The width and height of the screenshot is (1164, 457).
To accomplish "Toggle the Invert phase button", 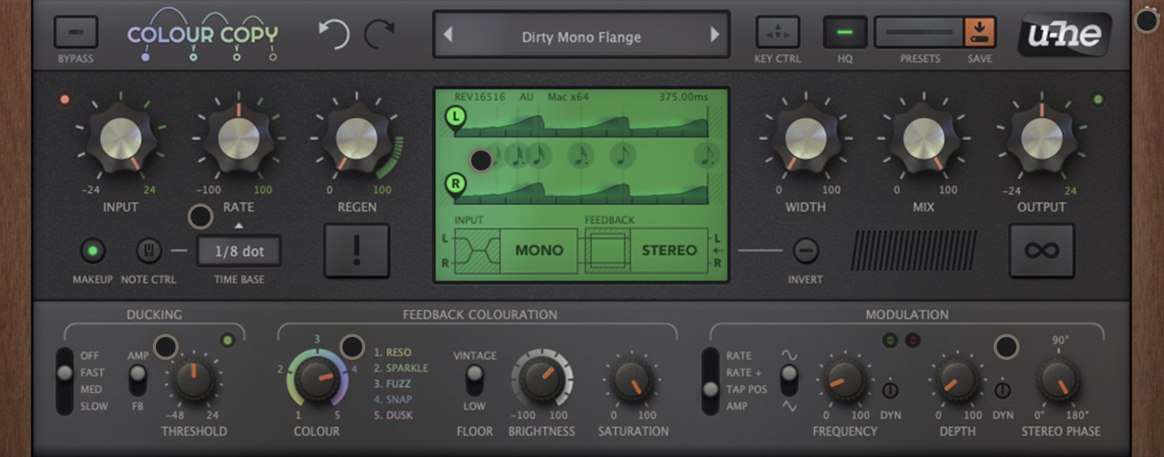I will pos(805,251).
